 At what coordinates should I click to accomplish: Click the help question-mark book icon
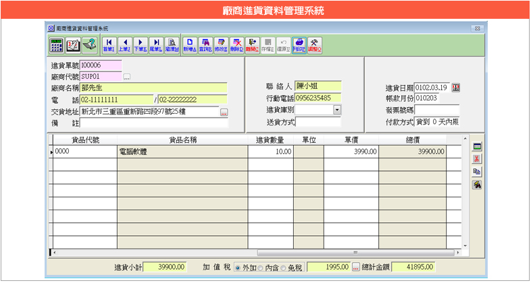tap(89, 45)
